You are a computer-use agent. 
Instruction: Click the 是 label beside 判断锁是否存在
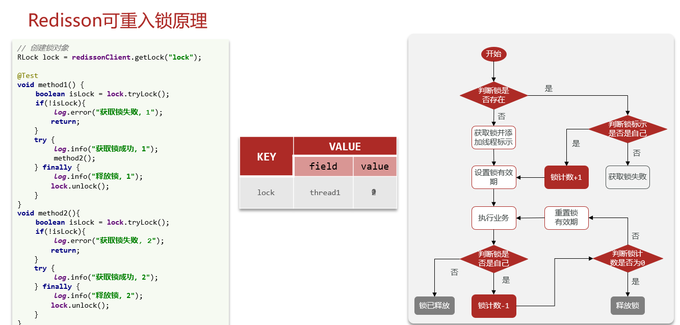548,89
